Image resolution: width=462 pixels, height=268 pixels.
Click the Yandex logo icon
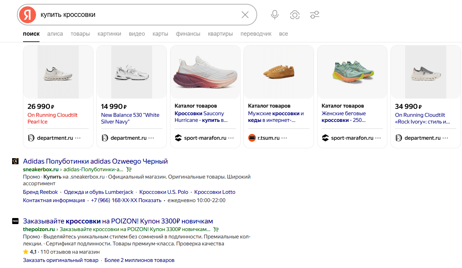27,15
